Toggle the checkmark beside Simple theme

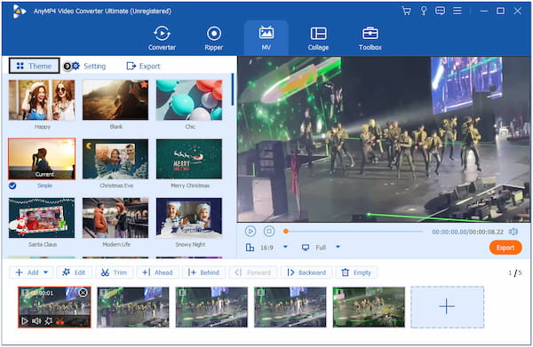[12, 185]
